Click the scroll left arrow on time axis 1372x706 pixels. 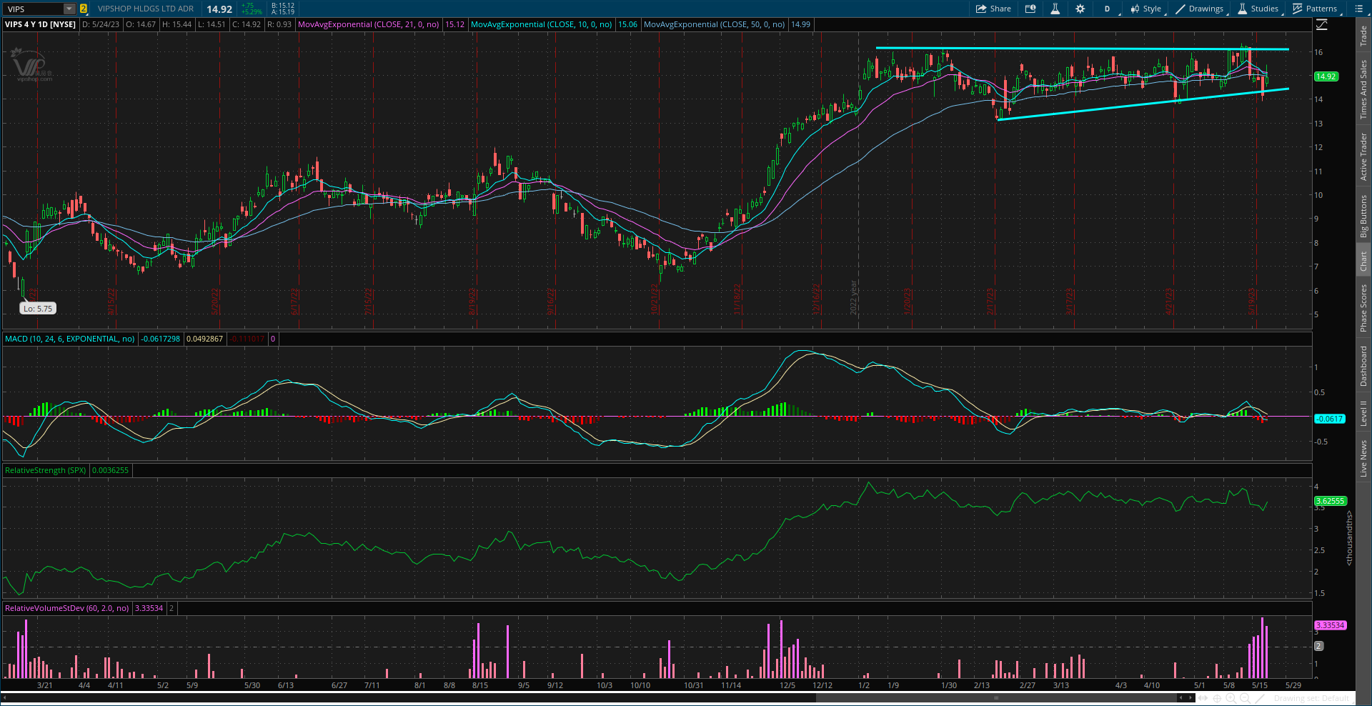coord(1181,697)
